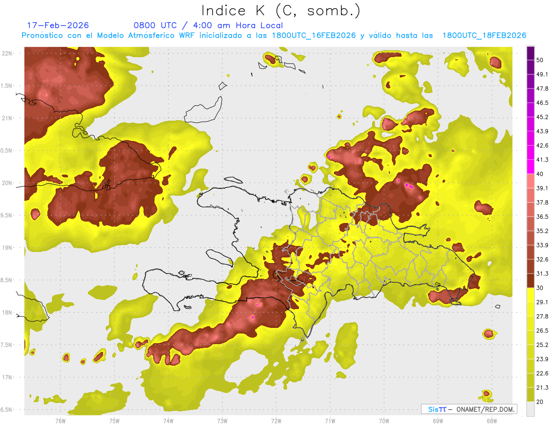
Task: Click the '75W' longitude label
Action: click(x=115, y=421)
